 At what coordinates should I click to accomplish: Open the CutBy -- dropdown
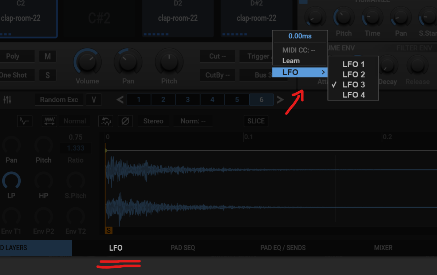217,75
